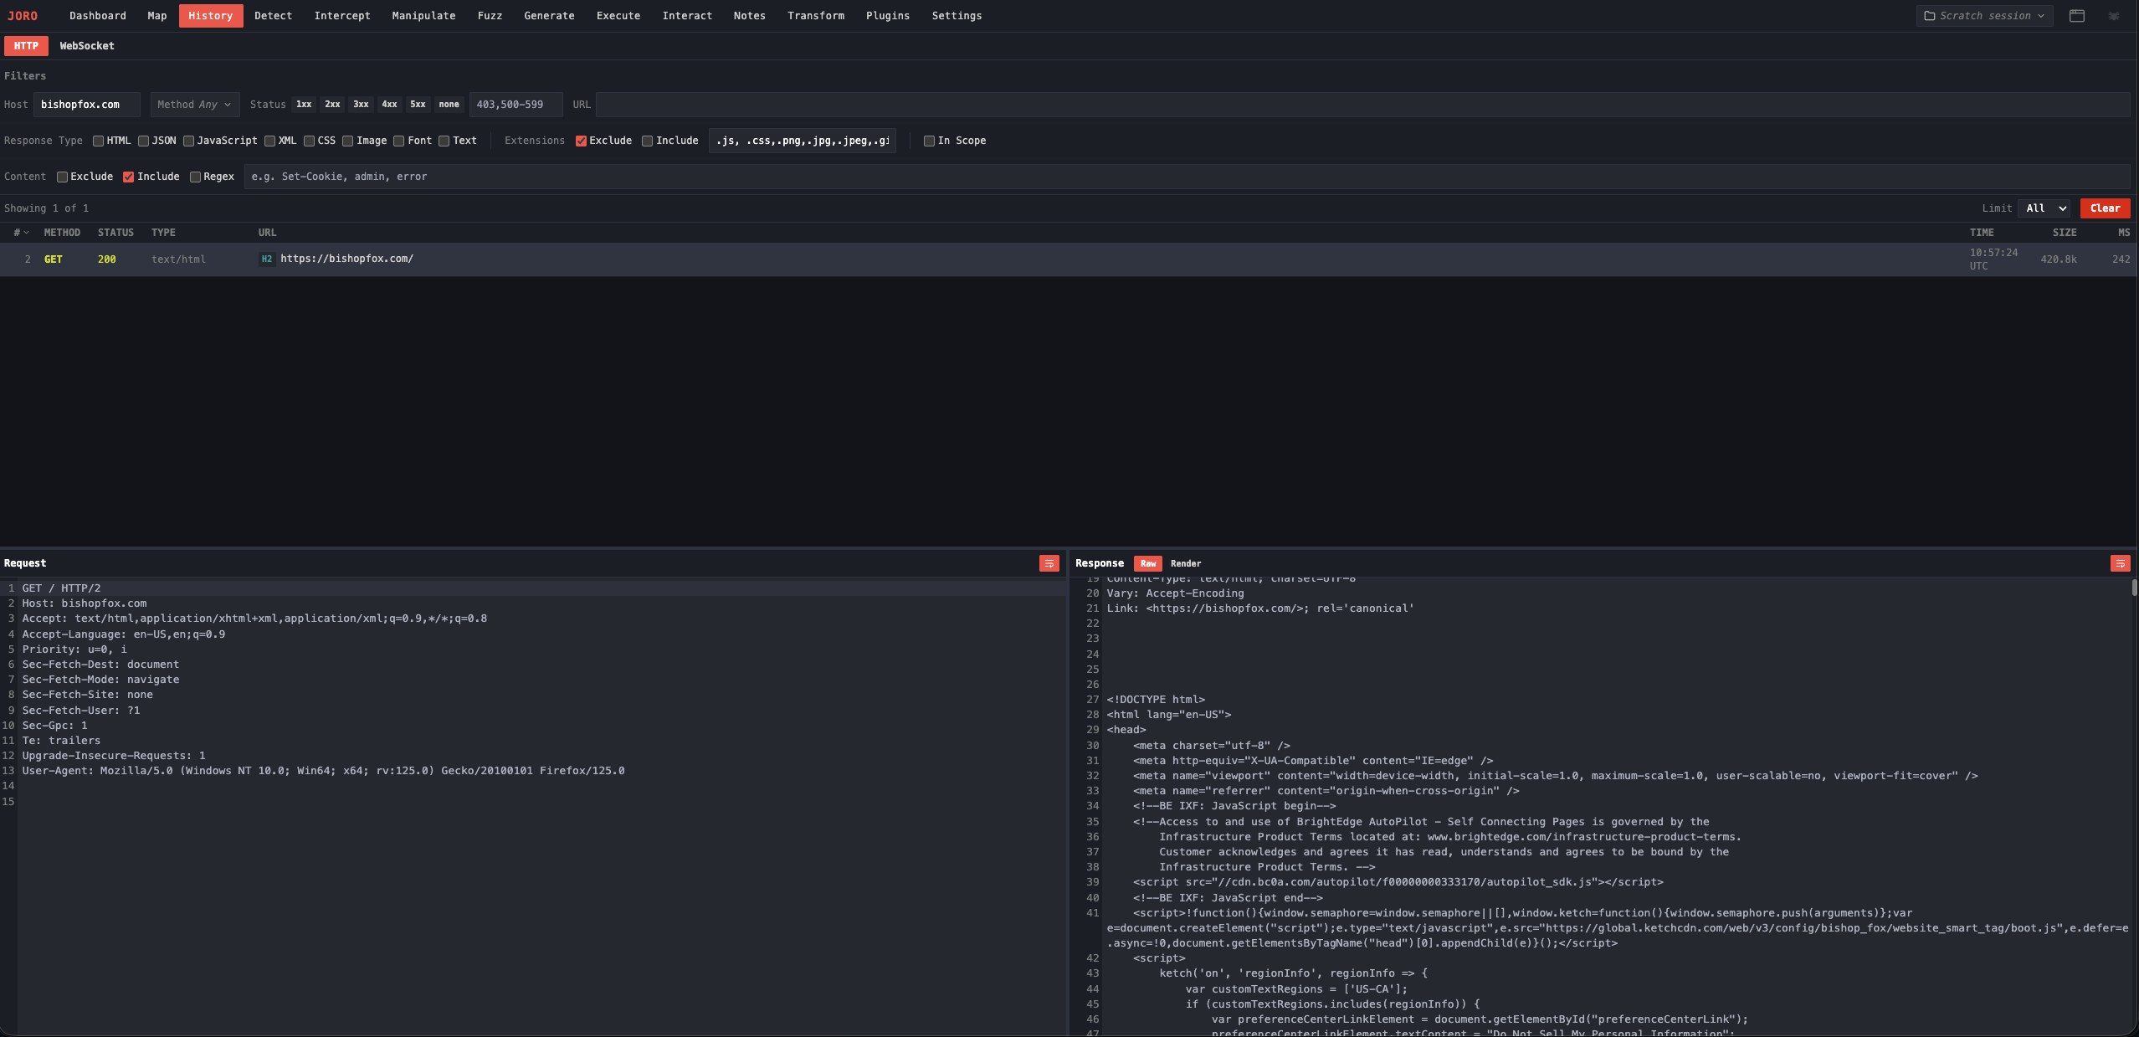Switch to the WebSocket sub-tab
Viewport: 2139px width, 1037px height.
(87, 46)
